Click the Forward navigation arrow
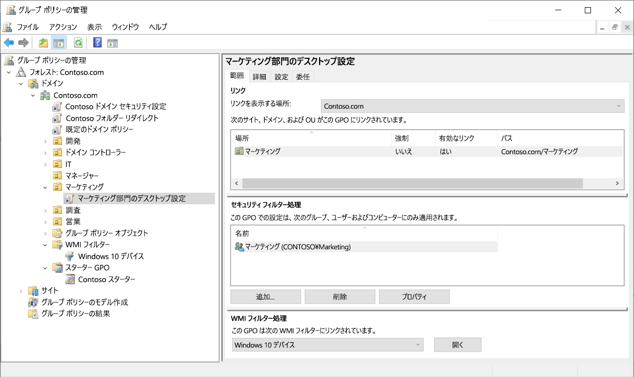Viewport: 634px width, 377px height. click(23, 42)
